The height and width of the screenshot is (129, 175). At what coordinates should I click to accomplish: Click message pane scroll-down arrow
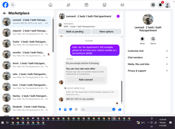pyautogui.click(x=122, y=103)
